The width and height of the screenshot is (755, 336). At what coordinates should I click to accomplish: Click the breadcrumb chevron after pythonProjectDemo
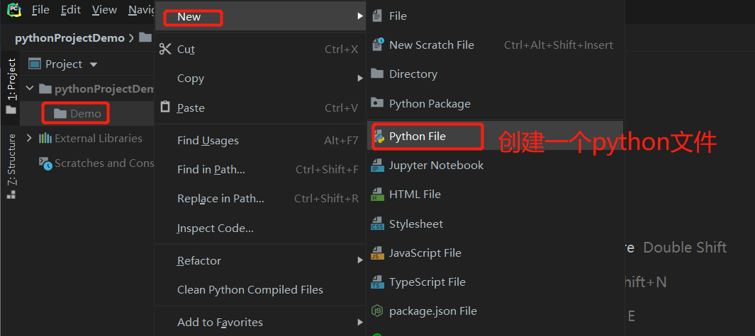131,38
